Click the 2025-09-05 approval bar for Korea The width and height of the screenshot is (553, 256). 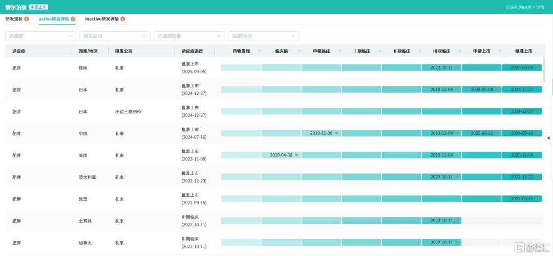(522, 67)
